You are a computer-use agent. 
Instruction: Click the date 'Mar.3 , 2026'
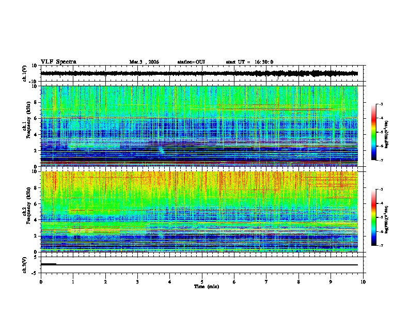[x=144, y=62]
